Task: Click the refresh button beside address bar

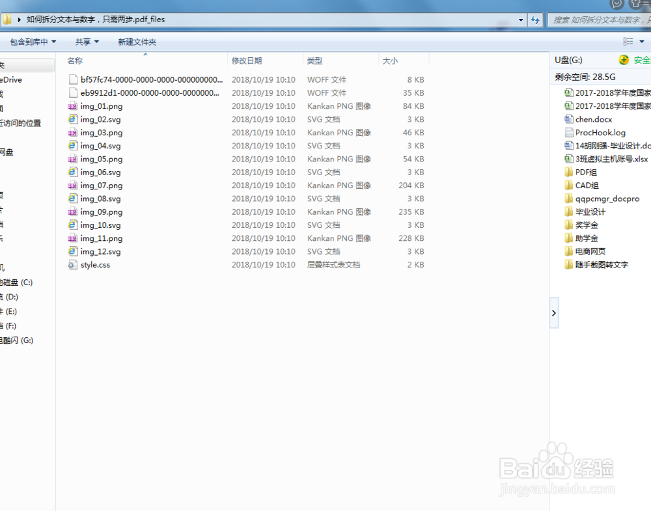Action: tap(535, 20)
